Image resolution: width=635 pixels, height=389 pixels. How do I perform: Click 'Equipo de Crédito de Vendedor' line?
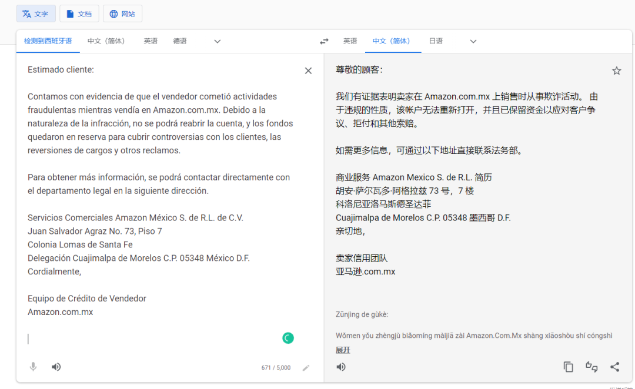pyautogui.click(x=86, y=299)
